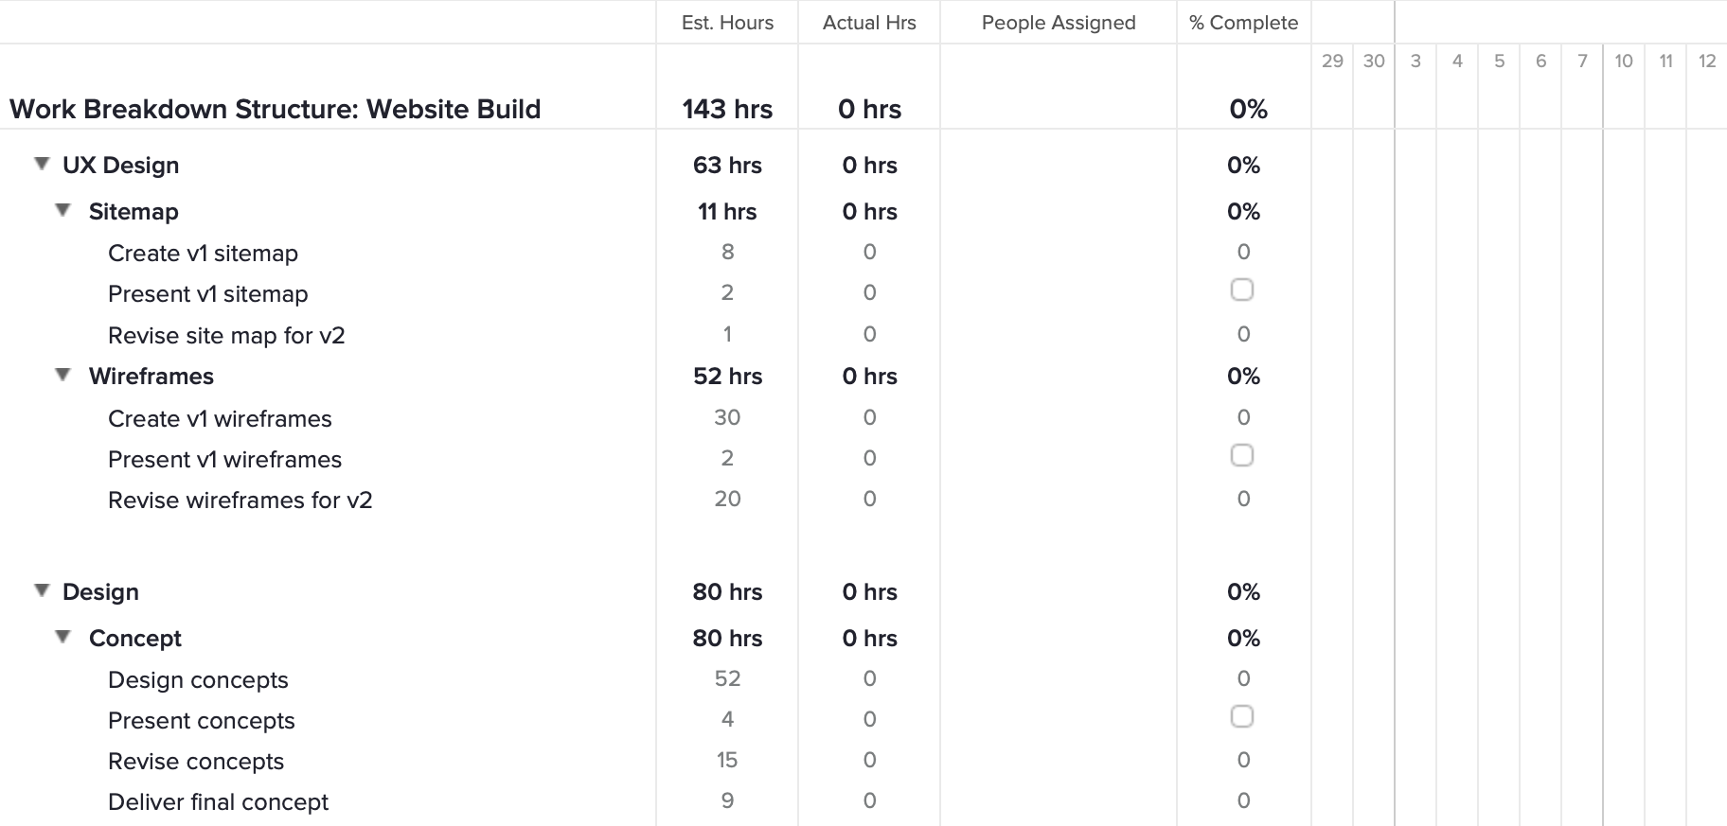This screenshot has height=826, width=1727.
Task: Click People Assigned cell for Create v1 sitemap
Action: (x=1058, y=252)
